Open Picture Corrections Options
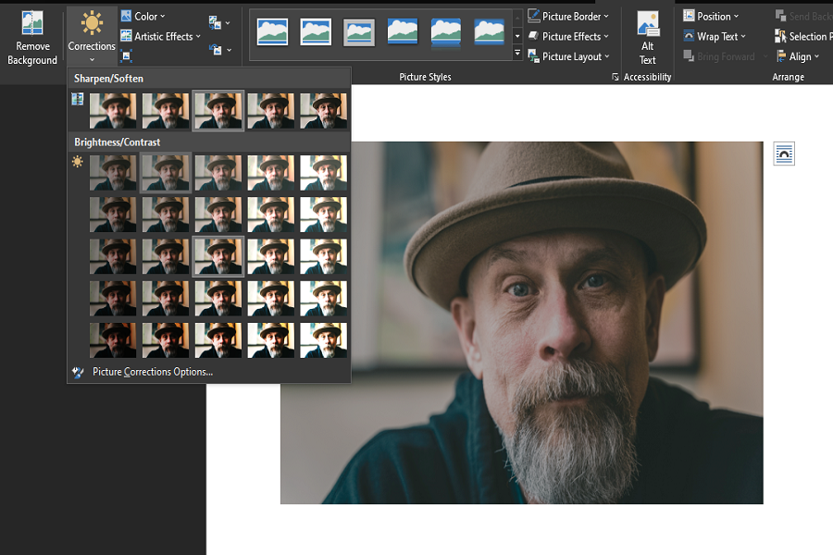833x555 pixels. [152, 372]
